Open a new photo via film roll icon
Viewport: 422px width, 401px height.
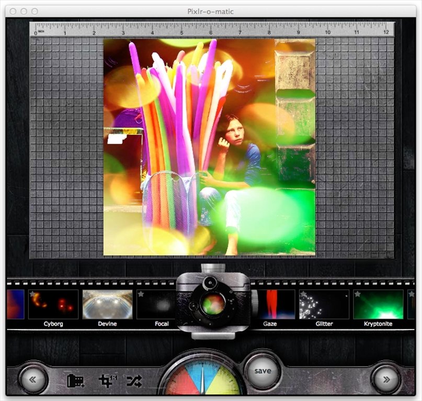pos(75,381)
